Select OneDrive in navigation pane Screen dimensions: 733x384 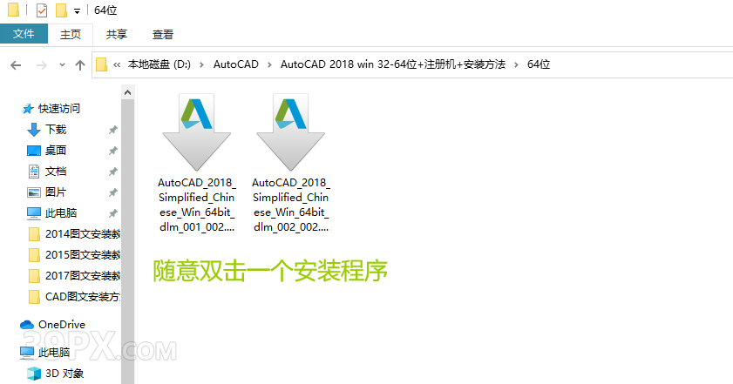62,324
